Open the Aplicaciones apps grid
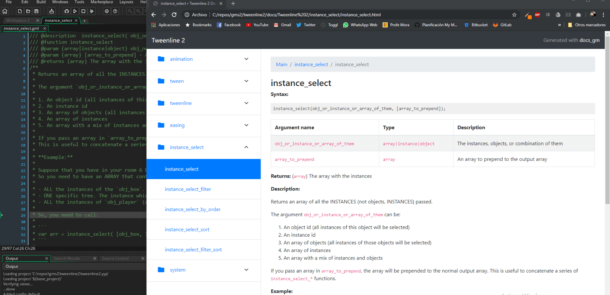The image size is (610, 295). tap(166, 25)
